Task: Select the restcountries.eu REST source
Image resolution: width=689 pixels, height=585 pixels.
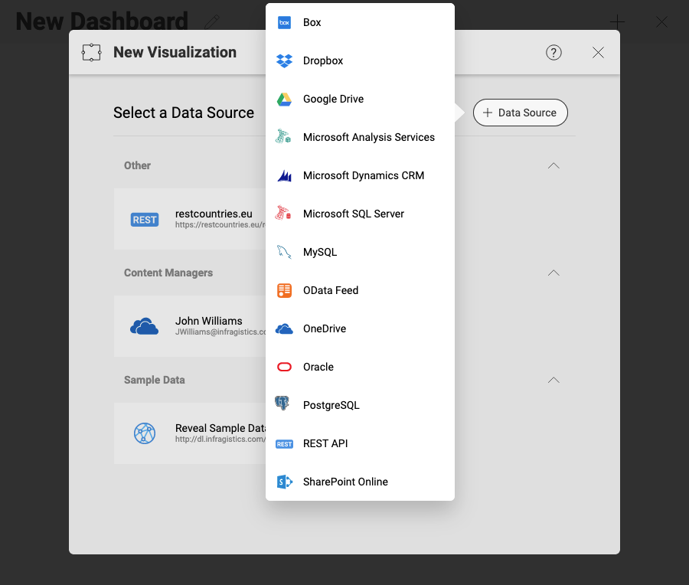Action: [191, 219]
